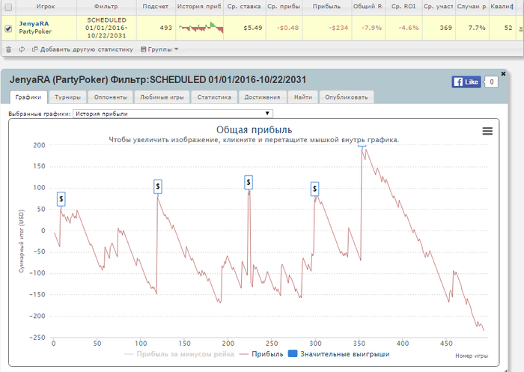Click the -7.9% total ROI cell
Viewport: 524px width, 372px height.
point(368,28)
